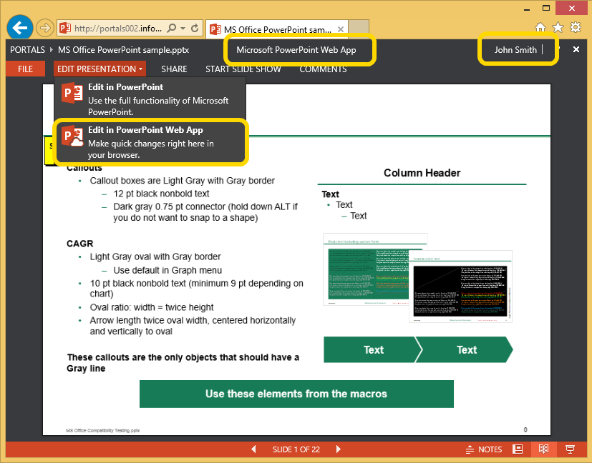
Task: Click the PowerPoint Web App cloud icon
Action: click(72, 136)
